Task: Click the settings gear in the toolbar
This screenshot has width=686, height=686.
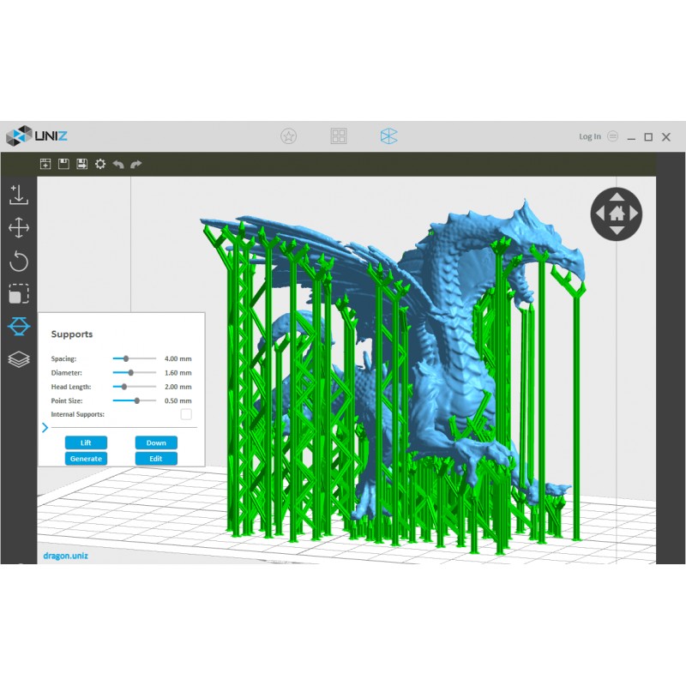Action: tap(100, 164)
